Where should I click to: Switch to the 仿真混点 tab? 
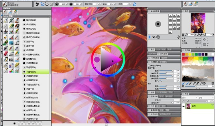[162, 54]
